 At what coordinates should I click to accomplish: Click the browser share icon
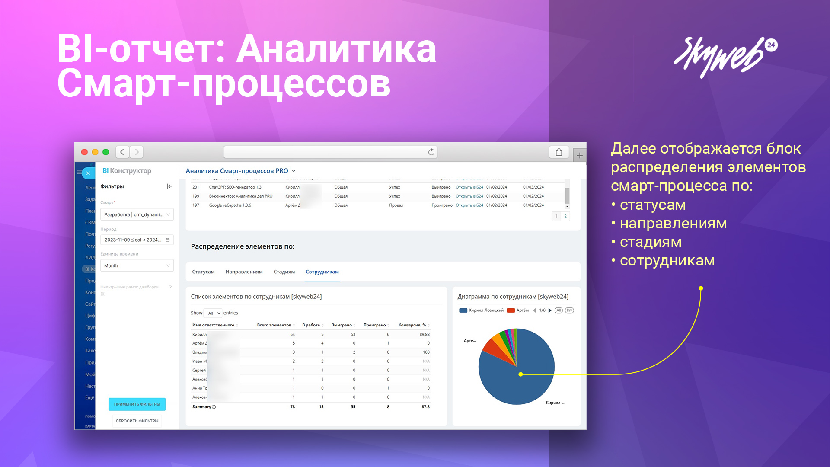[559, 152]
